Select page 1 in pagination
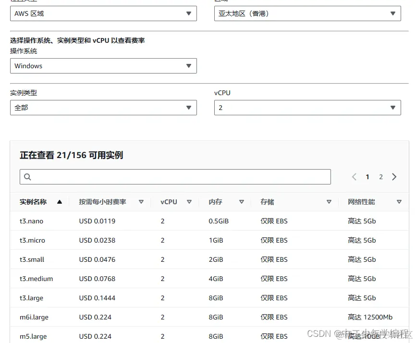 tap(367, 177)
